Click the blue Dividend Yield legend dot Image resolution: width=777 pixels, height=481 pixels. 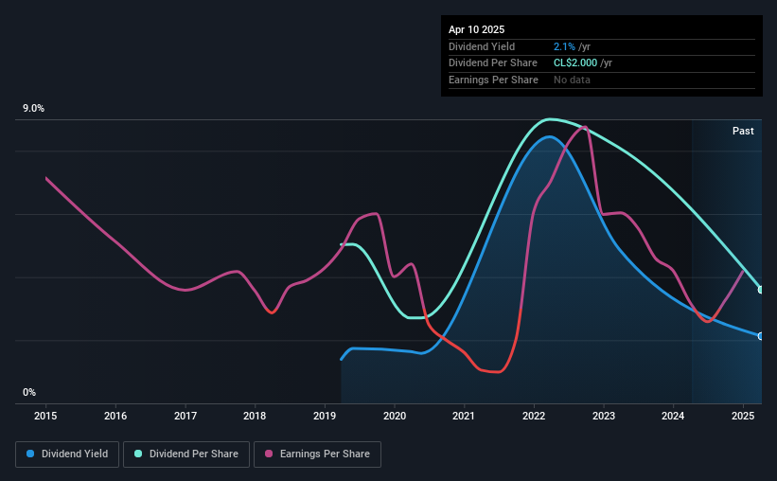pos(30,454)
